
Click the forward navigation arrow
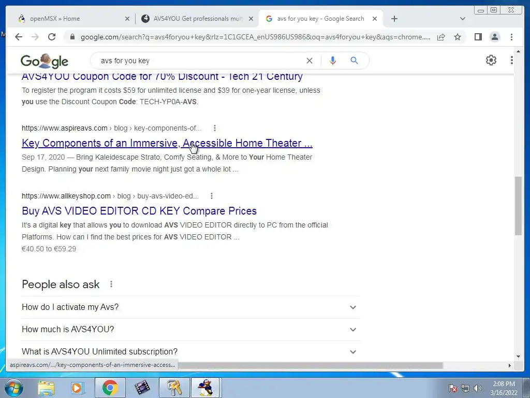35,37
